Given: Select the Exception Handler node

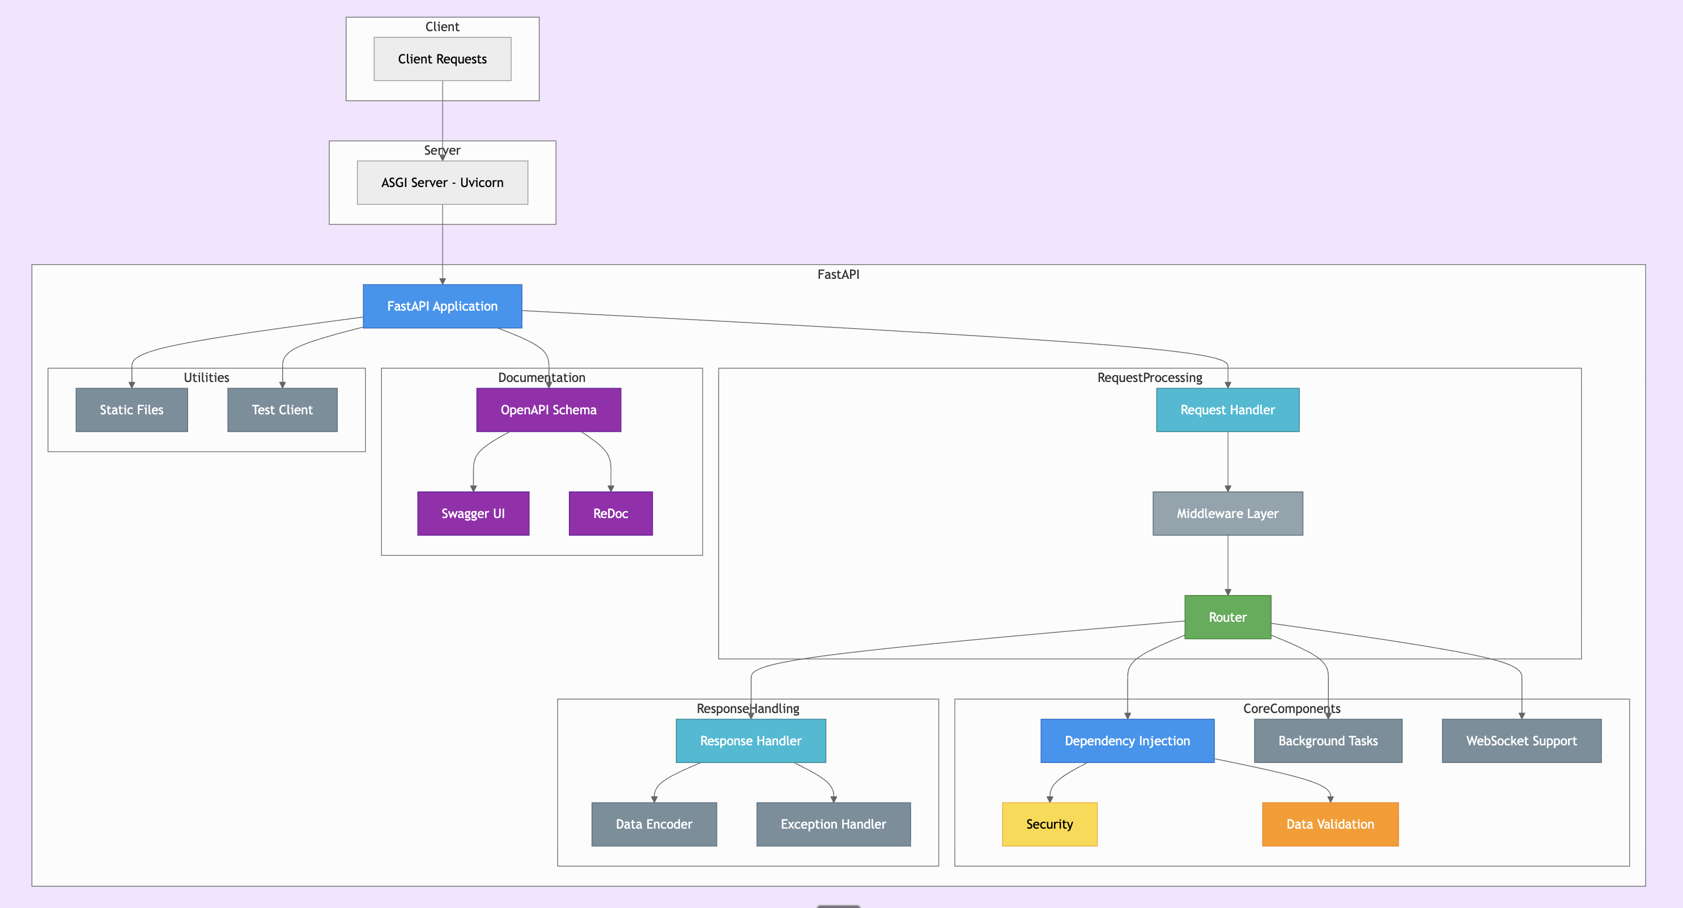Looking at the screenshot, I should tap(833, 824).
